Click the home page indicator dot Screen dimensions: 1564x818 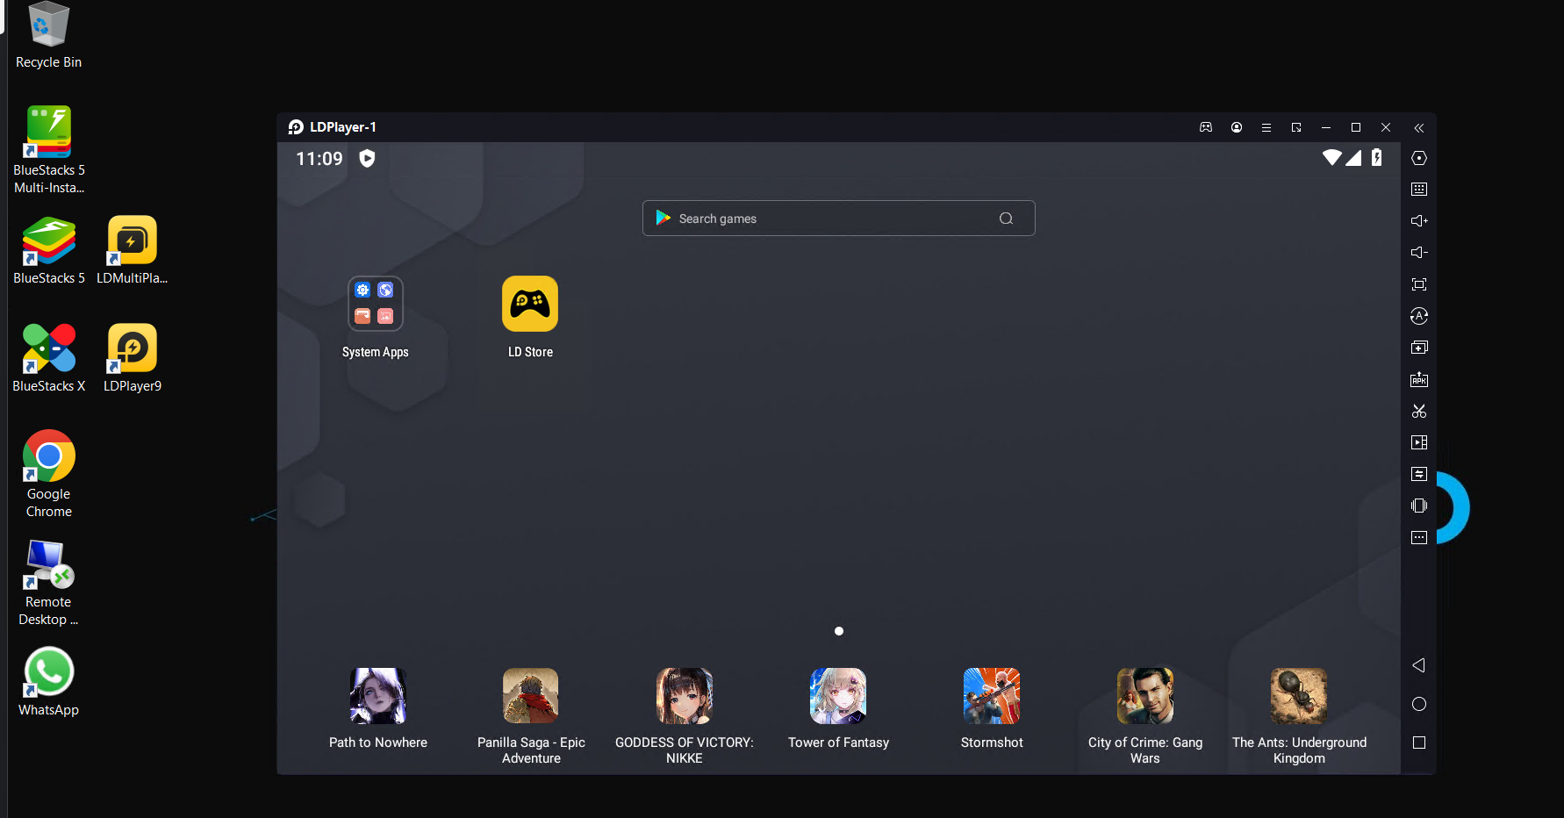click(839, 631)
